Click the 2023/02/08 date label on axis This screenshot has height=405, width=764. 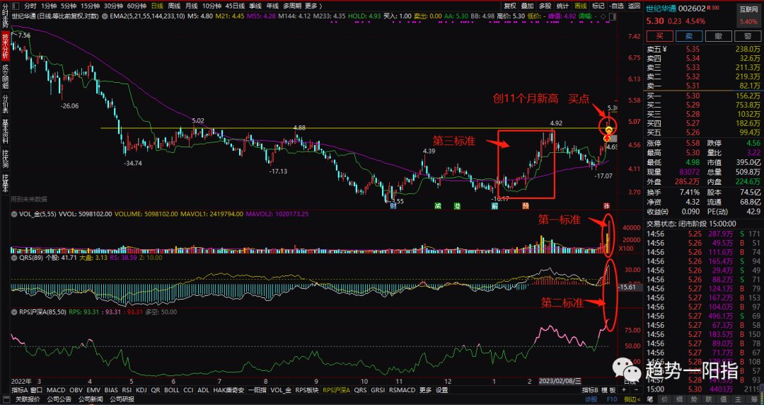pyautogui.click(x=560, y=381)
